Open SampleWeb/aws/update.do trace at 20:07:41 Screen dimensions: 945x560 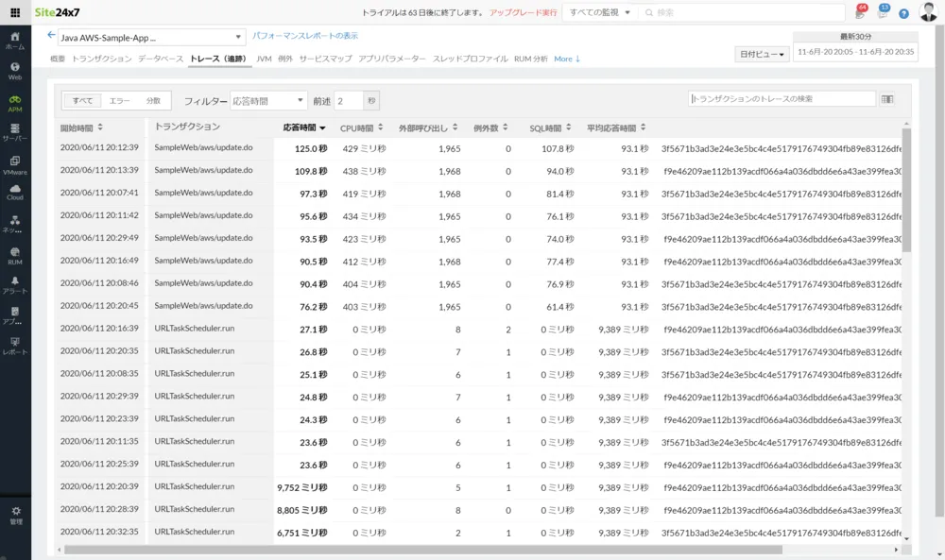(479, 194)
